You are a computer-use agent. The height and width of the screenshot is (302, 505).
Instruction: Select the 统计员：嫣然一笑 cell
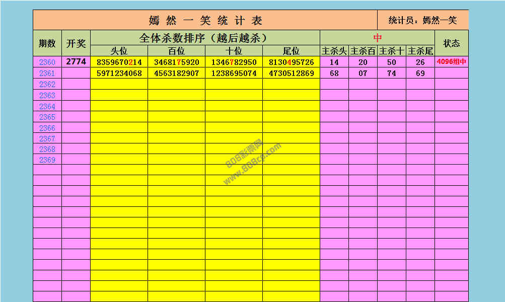(x=422, y=20)
